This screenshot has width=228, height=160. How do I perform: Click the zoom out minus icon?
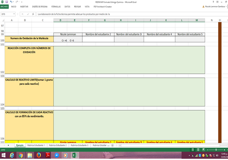point(207,150)
